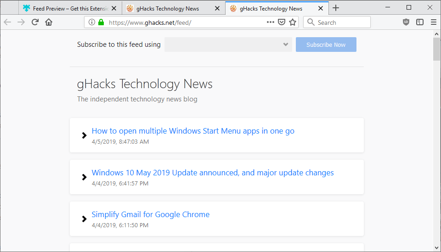The height and width of the screenshot is (252, 441).
Task: Switch to Feed Preview extension tab
Action: (70, 8)
